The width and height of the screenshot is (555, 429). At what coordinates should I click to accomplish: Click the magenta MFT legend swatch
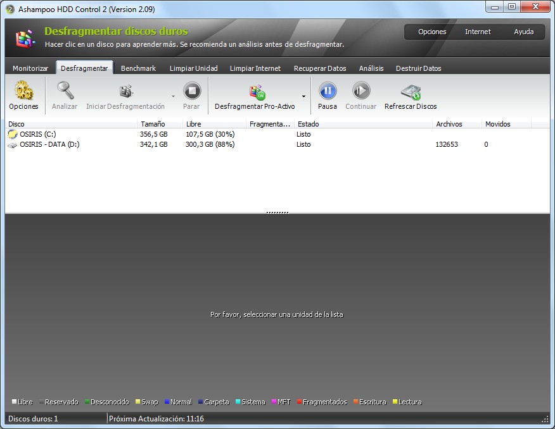coord(274,402)
